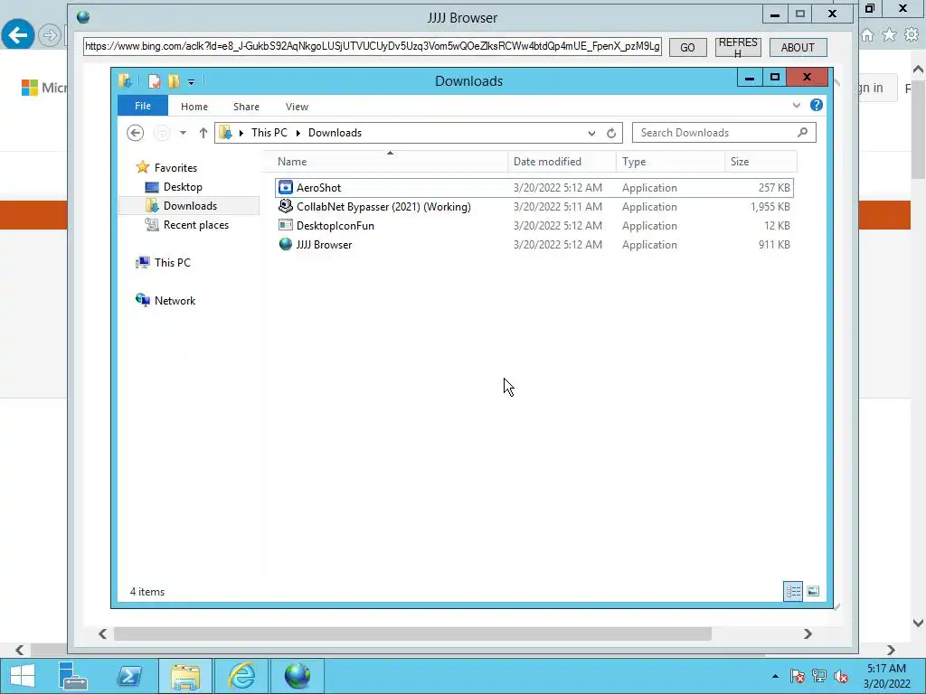Refresh the Downloads folder view
Image resolution: width=926 pixels, height=694 pixels.
[611, 134]
